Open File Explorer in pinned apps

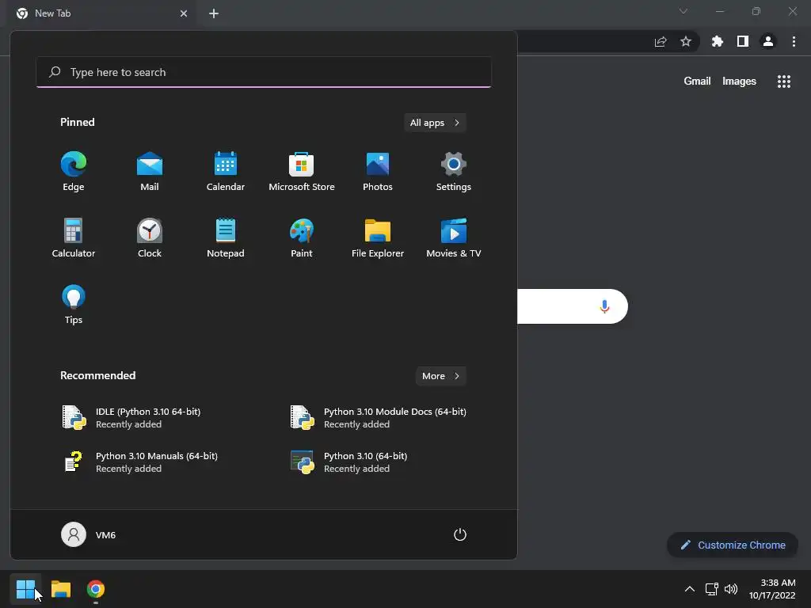pyautogui.click(x=378, y=237)
